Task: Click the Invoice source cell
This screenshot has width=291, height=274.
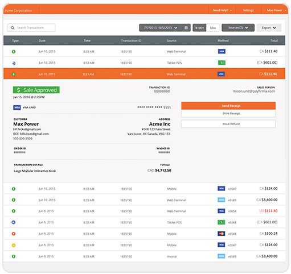Action: [171, 256]
